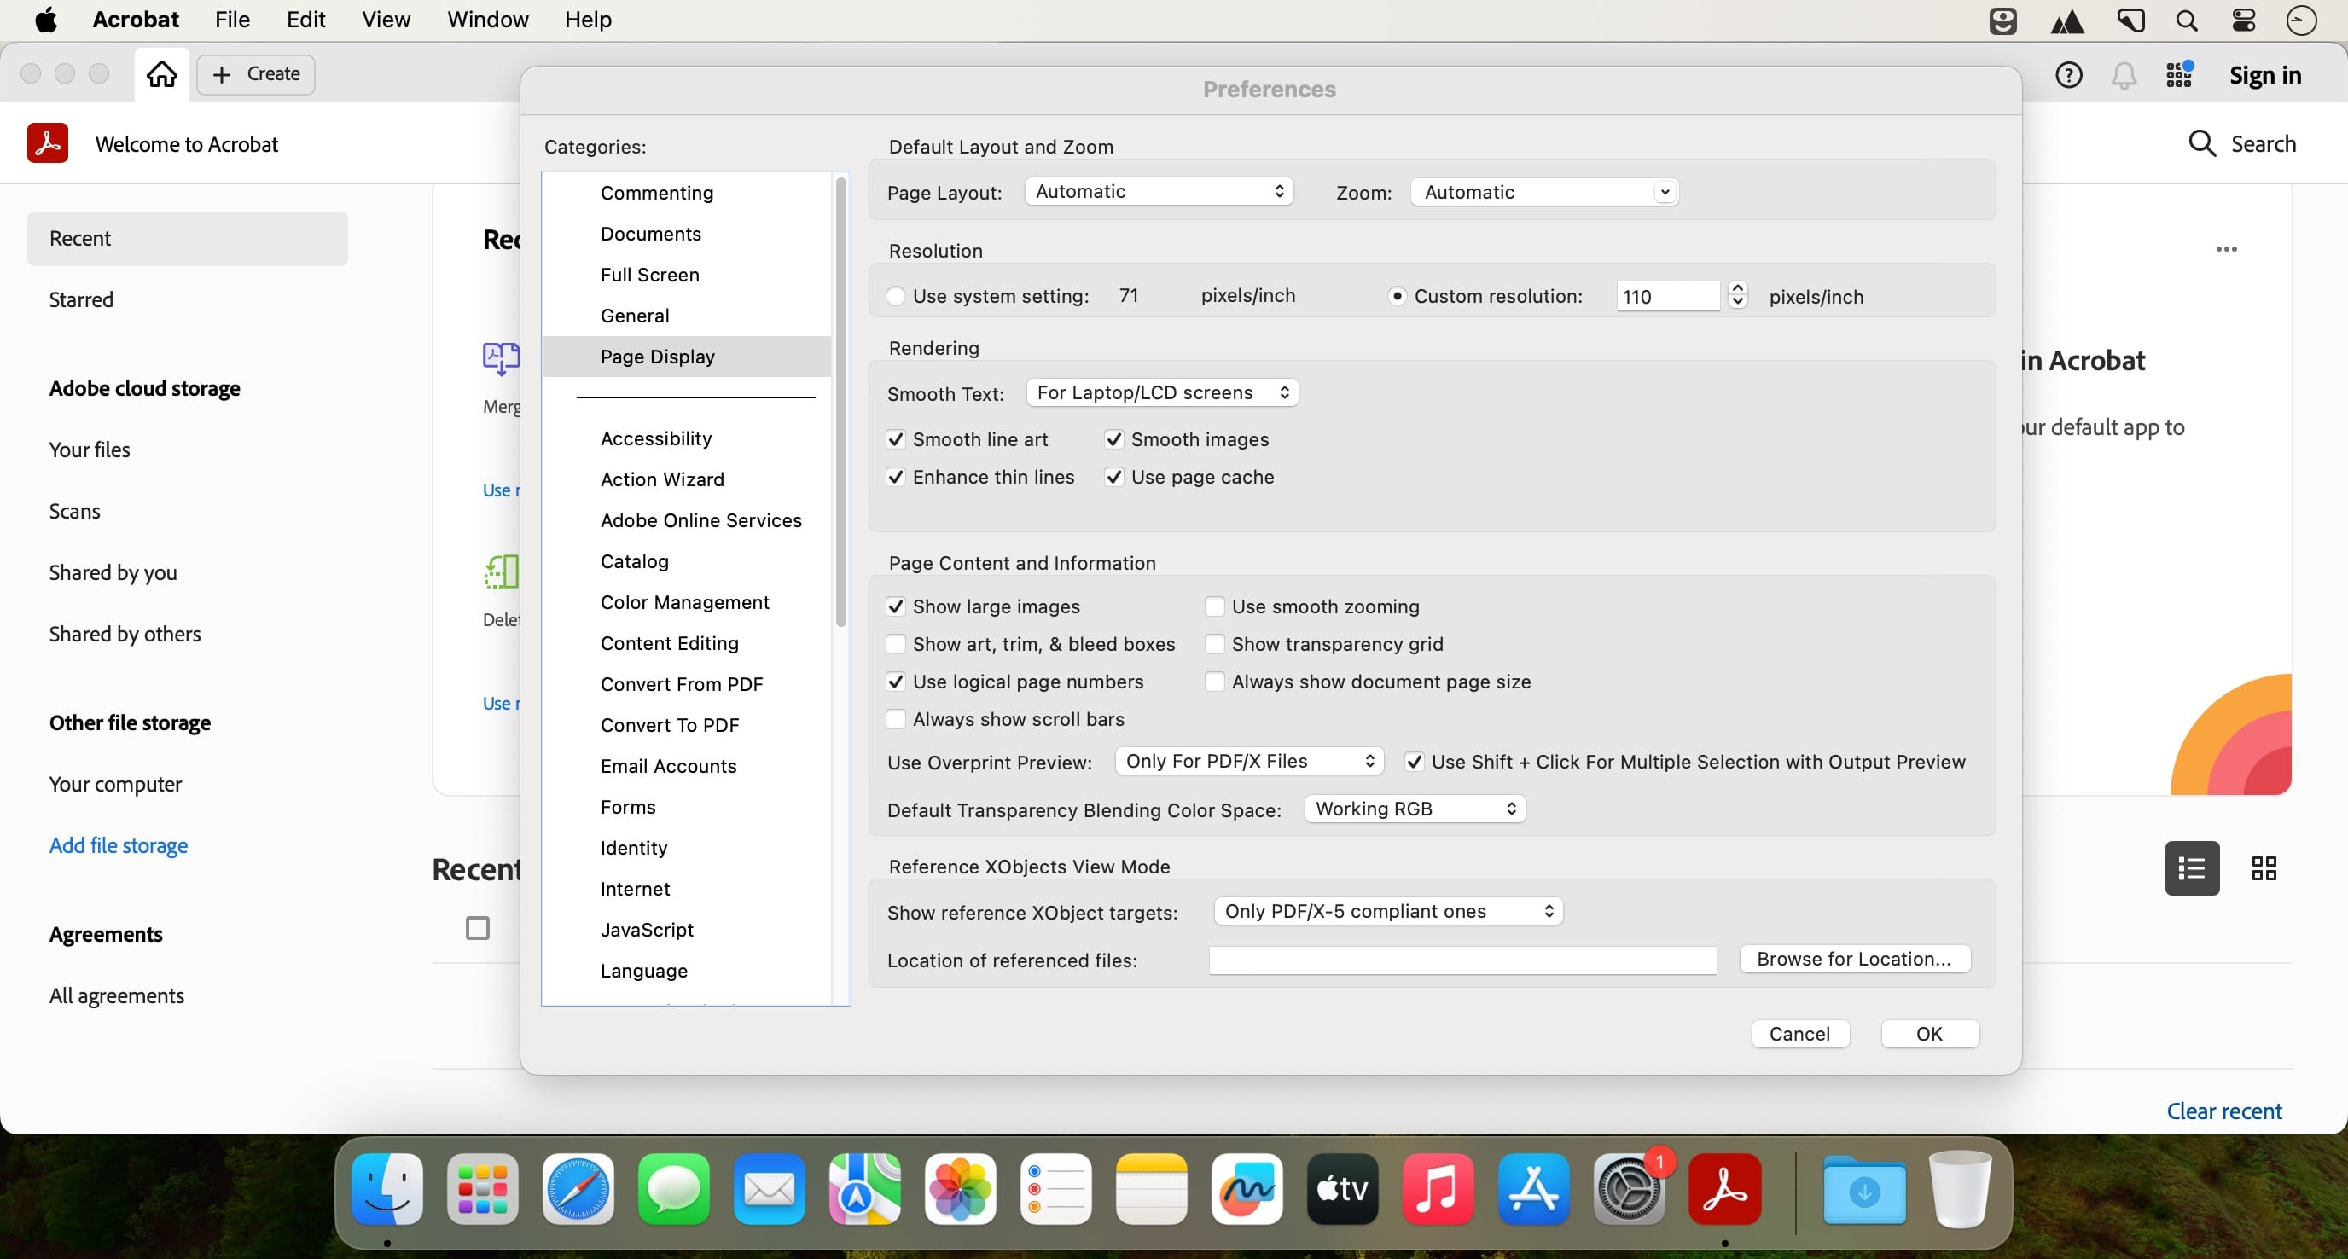This screenshot has width=2348, height=1259.
Task: Open Apple TV from the Dock
Action: 1343,1189
